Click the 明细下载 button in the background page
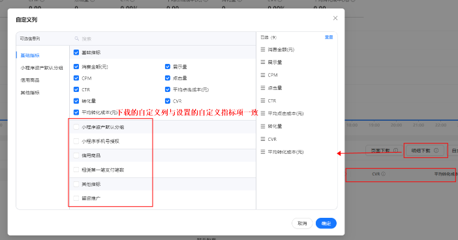Image resolution: width=458 pixels, height=240 pixels. tap(425, 151)
